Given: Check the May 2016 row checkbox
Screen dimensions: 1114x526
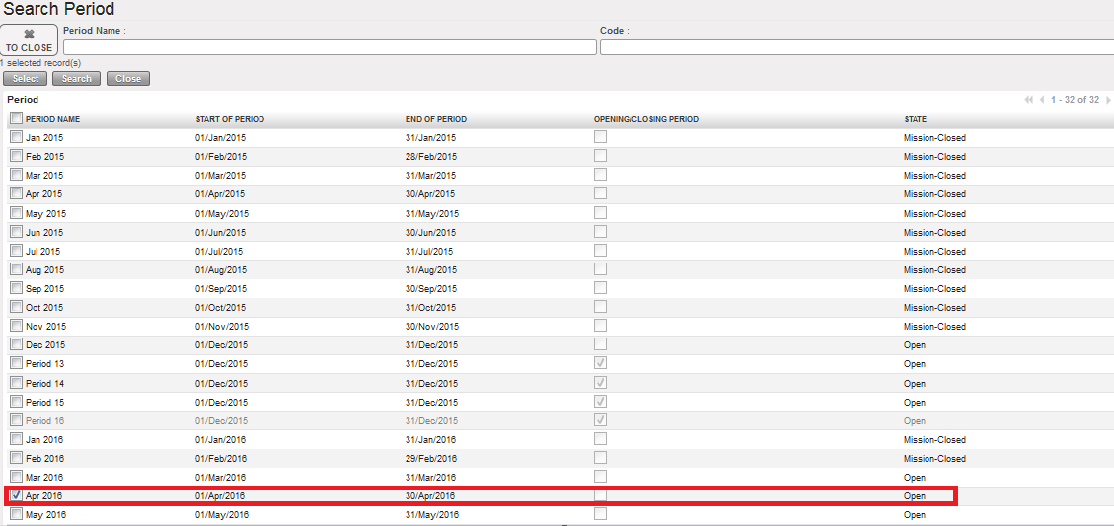Looking at the screenshot, I should point(16,514).
